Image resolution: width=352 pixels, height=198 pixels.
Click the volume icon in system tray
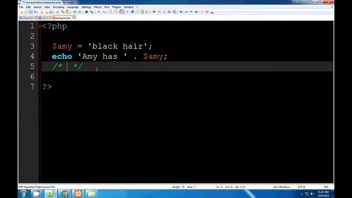point(312,194)
